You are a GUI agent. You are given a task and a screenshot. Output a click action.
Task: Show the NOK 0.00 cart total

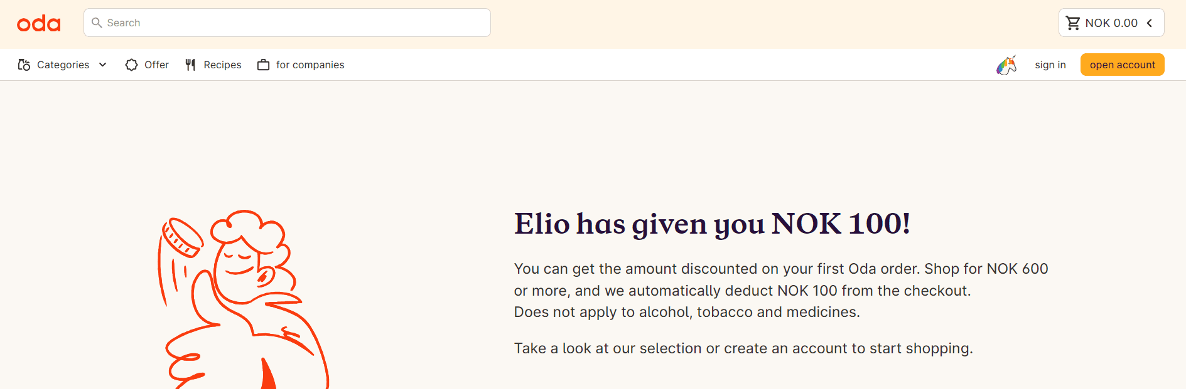(1111, 23)
